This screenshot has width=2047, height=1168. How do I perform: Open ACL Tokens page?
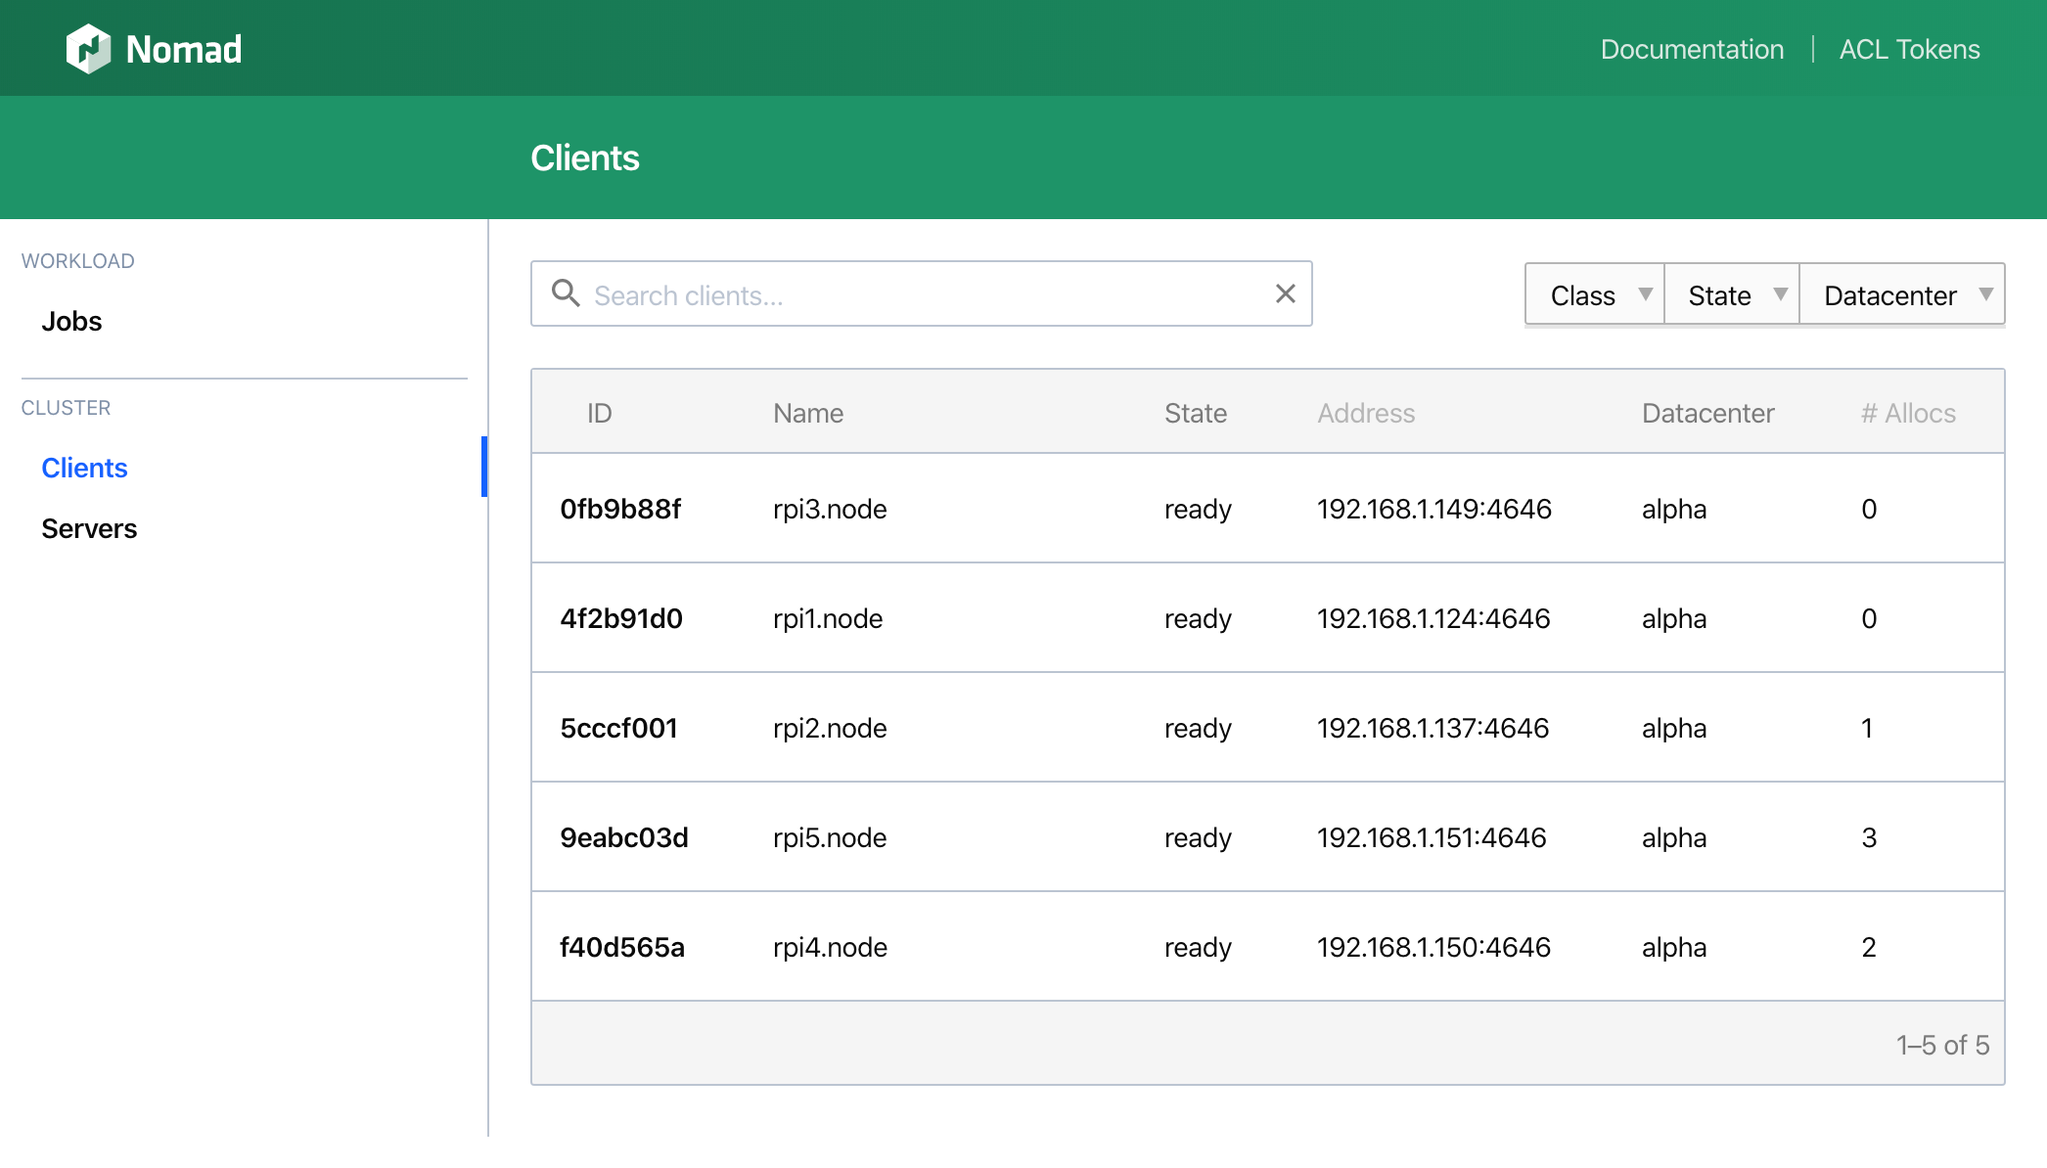pyautogui.click(x=1909, y=49)
